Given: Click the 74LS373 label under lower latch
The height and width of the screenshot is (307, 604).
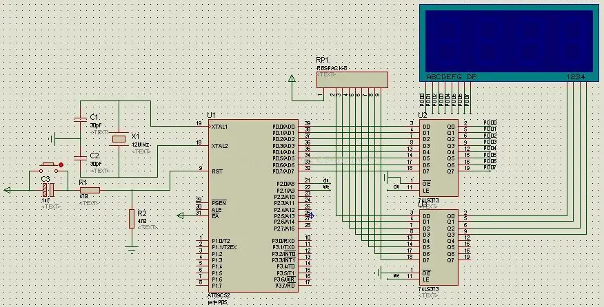Looking at the screenshot, I should tap(428, 289).
